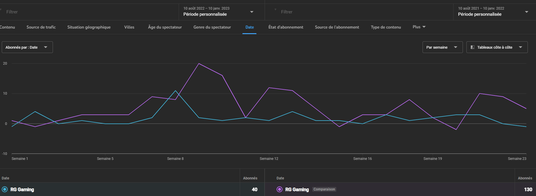Click the Semaine 8 axis label
Image resolution: width=536 pixels, height=196 pixels.
[175, 159]
